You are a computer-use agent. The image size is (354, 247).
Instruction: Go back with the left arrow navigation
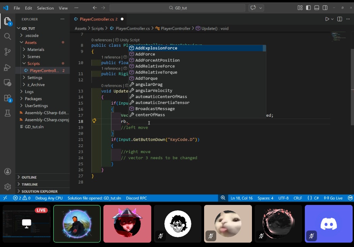click(95, 8)
